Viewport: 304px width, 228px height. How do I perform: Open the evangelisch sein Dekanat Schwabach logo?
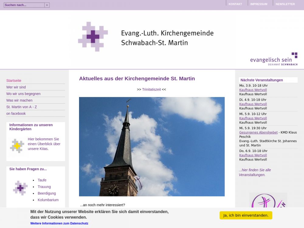coord(274,59)
